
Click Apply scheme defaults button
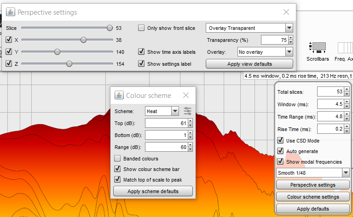(x=153, y=191)
